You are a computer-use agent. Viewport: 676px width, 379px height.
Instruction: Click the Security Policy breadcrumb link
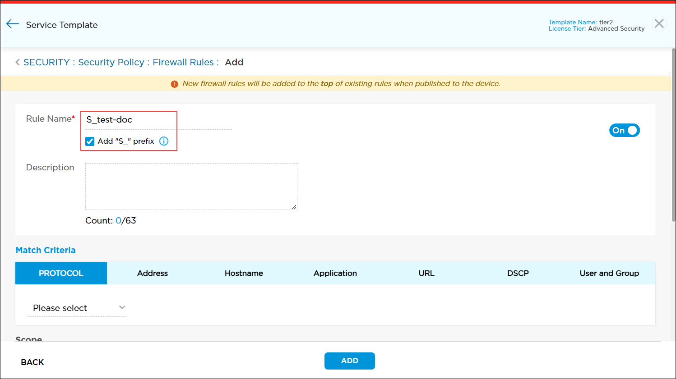point(111,62)
